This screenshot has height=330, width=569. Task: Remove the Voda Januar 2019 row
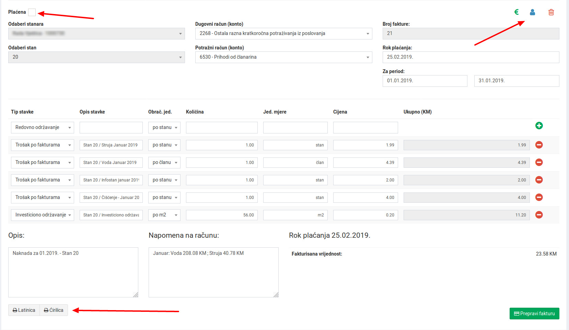tap(539, 162)
